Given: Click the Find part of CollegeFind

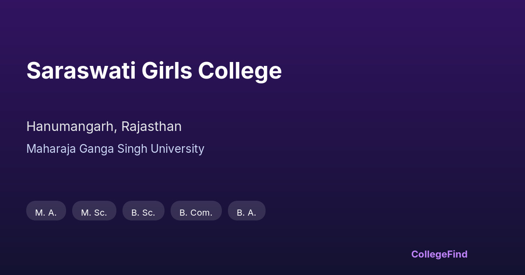Looking at the screenshot, I should click(458, 254).
